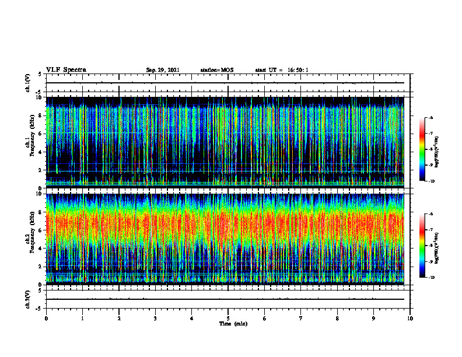Click the "4" kHz tick of ch.1 spectrogram
The image size is (462, 357).
[41, 152]
